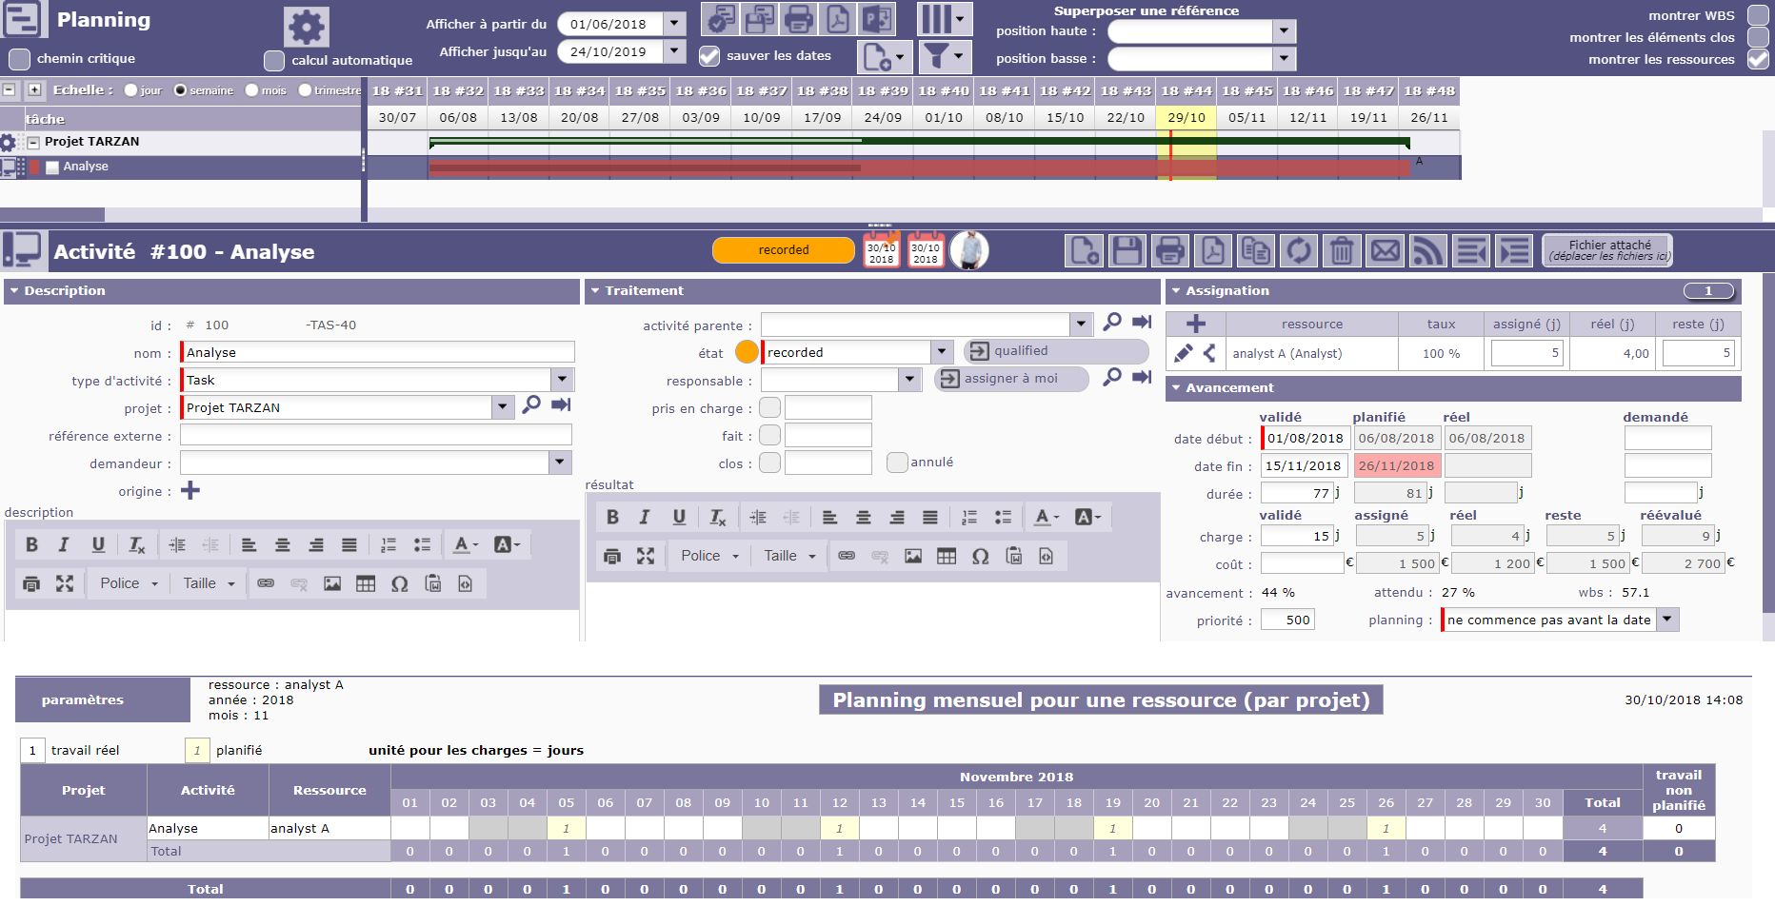Image resolution: width=1775 pixels, height=906 pixels.
Task: Check the annulé checkbox
Action: click(897, 463)
